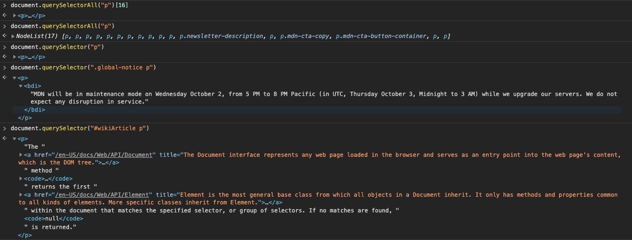Click the command document.querySelectorAll("p")[16]
The height and width of the screenshot is (240, 632).
(69, 5)
